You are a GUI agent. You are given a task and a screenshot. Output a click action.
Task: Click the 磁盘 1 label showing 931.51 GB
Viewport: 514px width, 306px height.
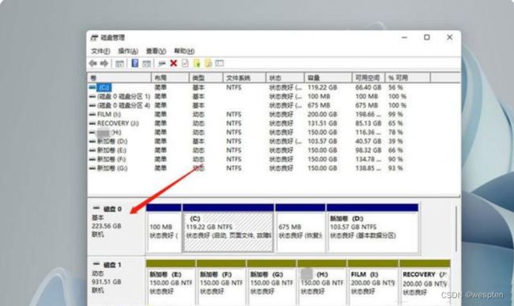pos(116,281)
